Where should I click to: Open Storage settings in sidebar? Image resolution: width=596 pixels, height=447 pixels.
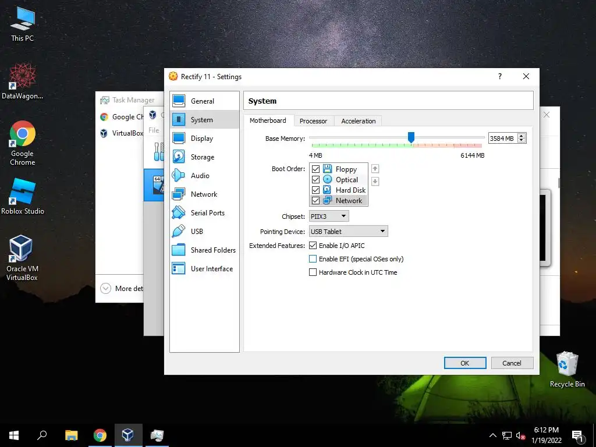point(204,157)
